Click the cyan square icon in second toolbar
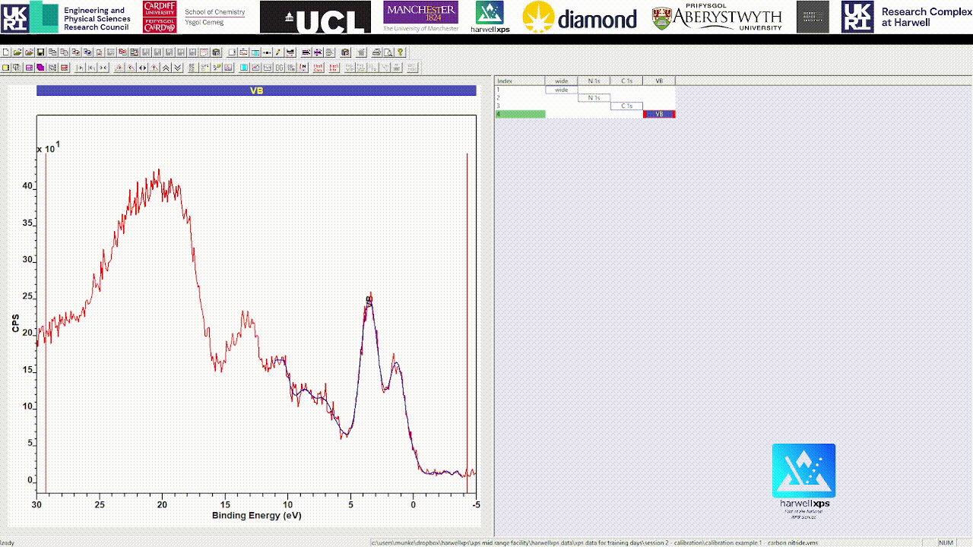 (x=243, y=68)
